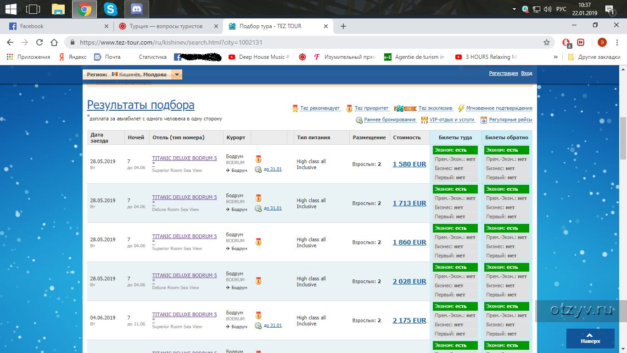Expand hidden system tray icons
Viewport: 627px width, 353px height.
coord(514,9)
